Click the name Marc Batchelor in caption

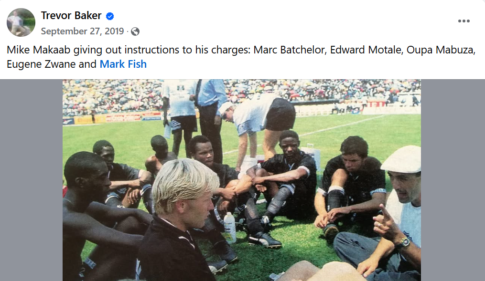click(x=289, y=51)
